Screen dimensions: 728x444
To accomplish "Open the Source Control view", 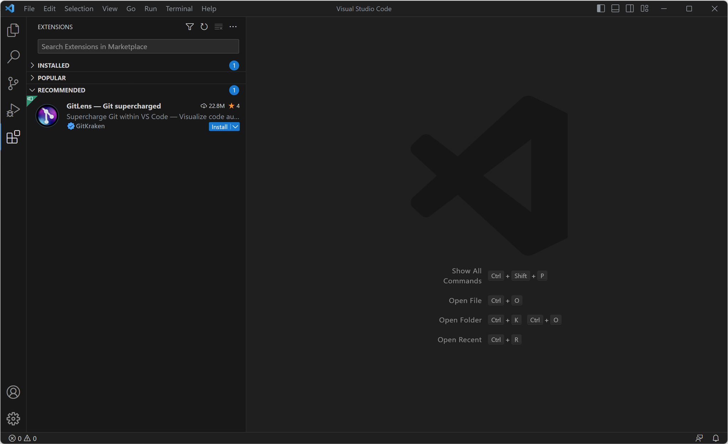I will (13, 83).
